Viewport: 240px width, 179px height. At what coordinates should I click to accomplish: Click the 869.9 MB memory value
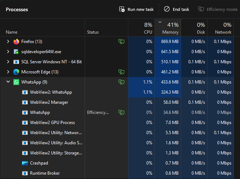click(x=170, y=42)
